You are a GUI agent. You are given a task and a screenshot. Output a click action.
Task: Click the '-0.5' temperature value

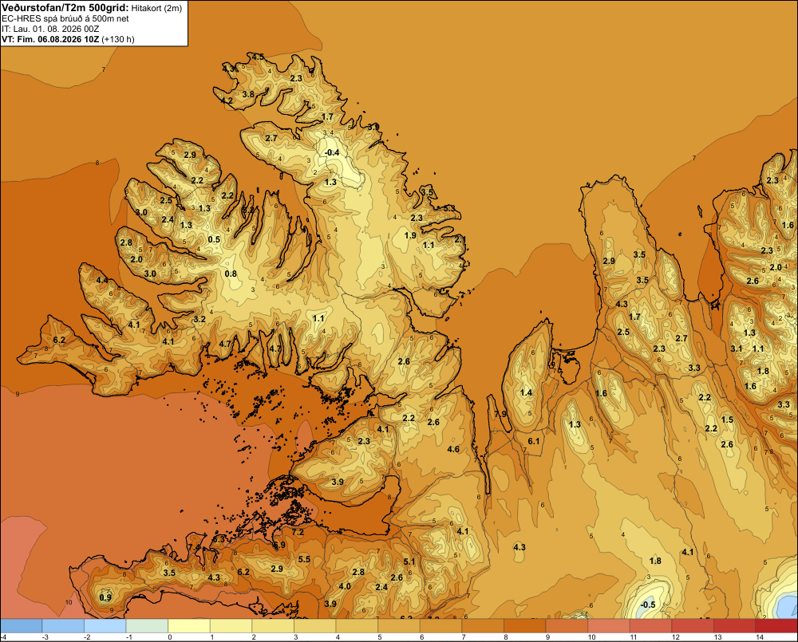point(648,605)
